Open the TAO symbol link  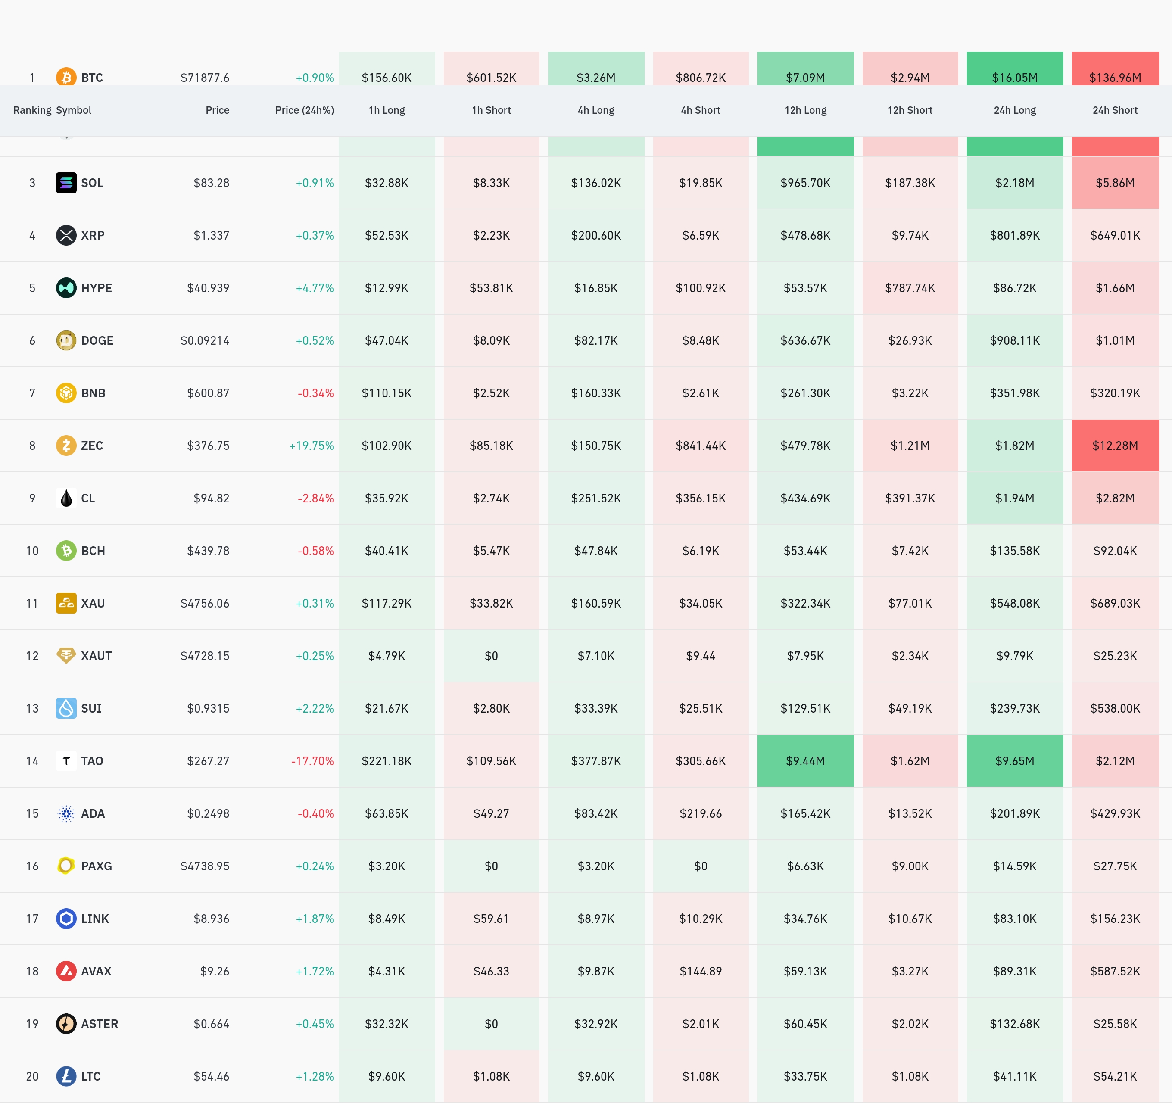pos(92,761)
